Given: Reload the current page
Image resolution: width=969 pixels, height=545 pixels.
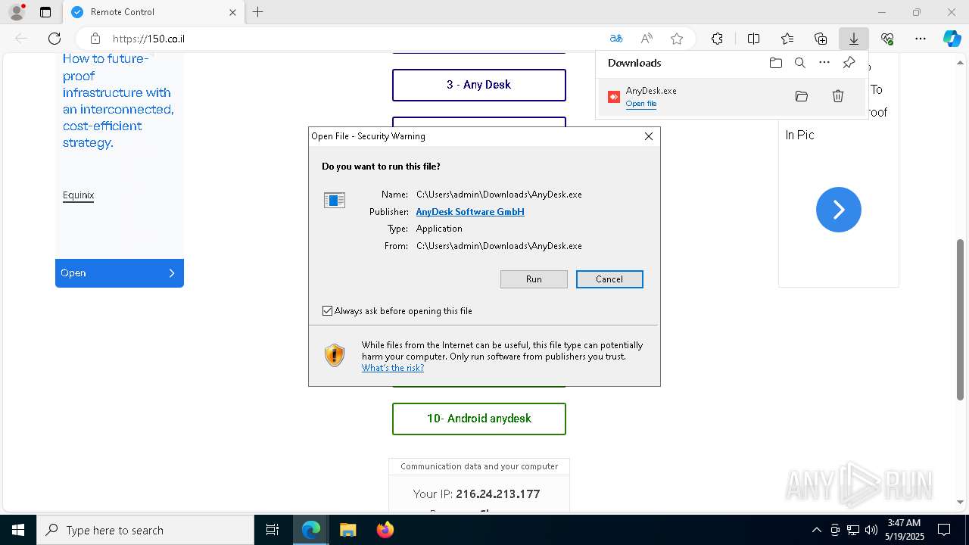Looking at the screenshot, I should click(55, 39).
